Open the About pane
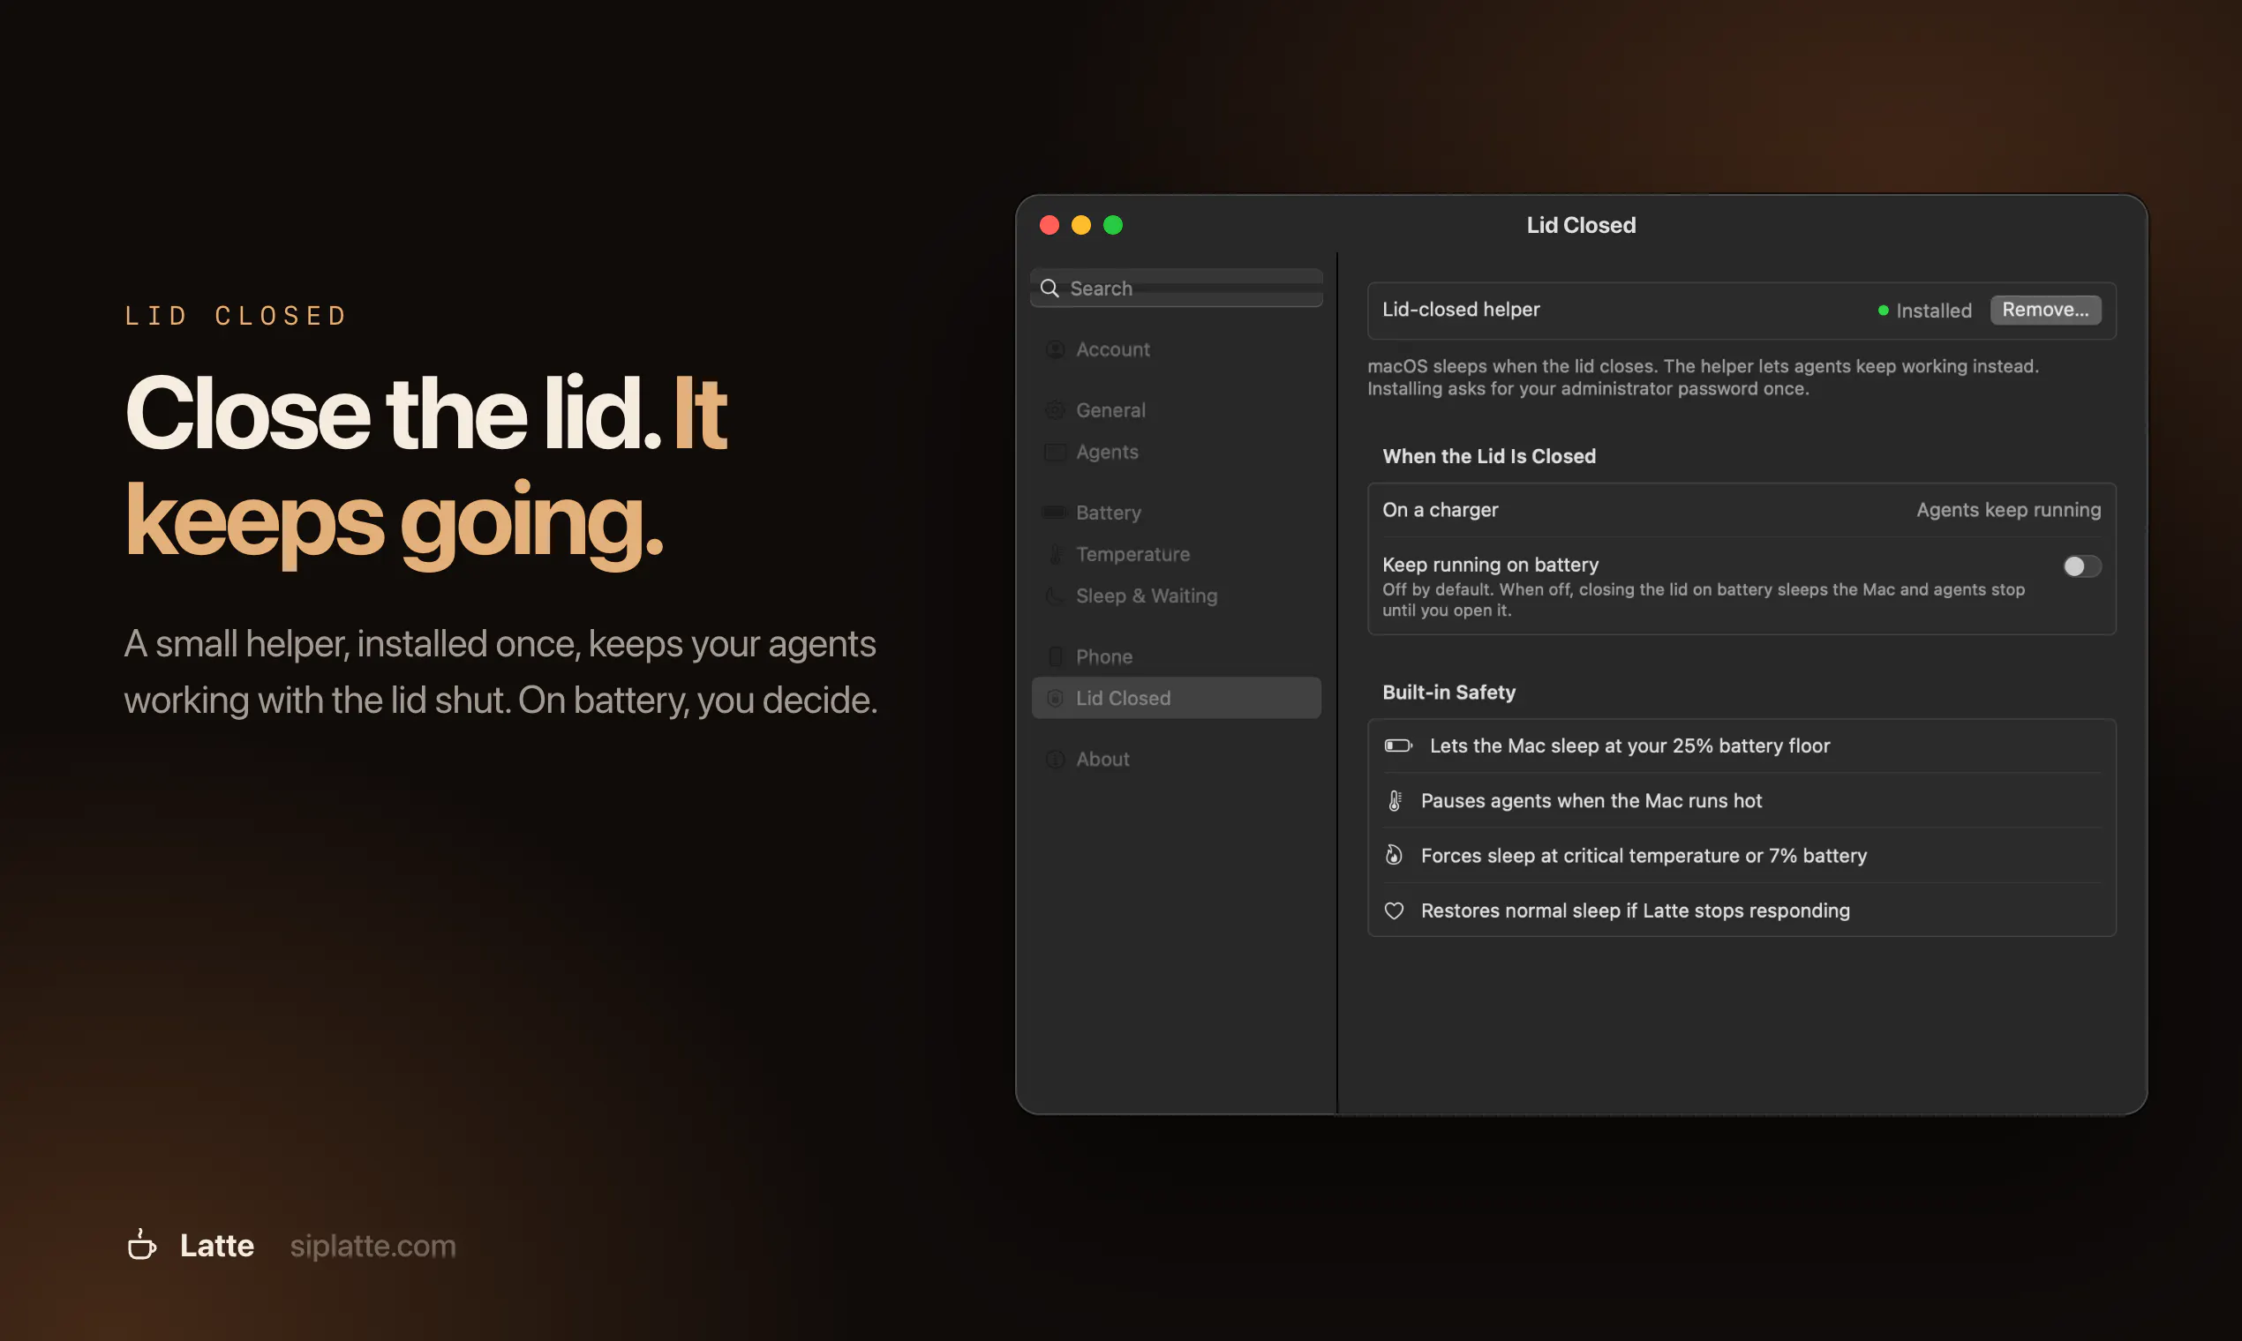The height and width of the screenshot is (1341, 2242). tap(1176, 759)
